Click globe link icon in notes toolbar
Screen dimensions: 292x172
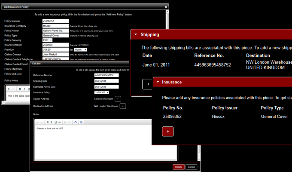coord(81,122)
